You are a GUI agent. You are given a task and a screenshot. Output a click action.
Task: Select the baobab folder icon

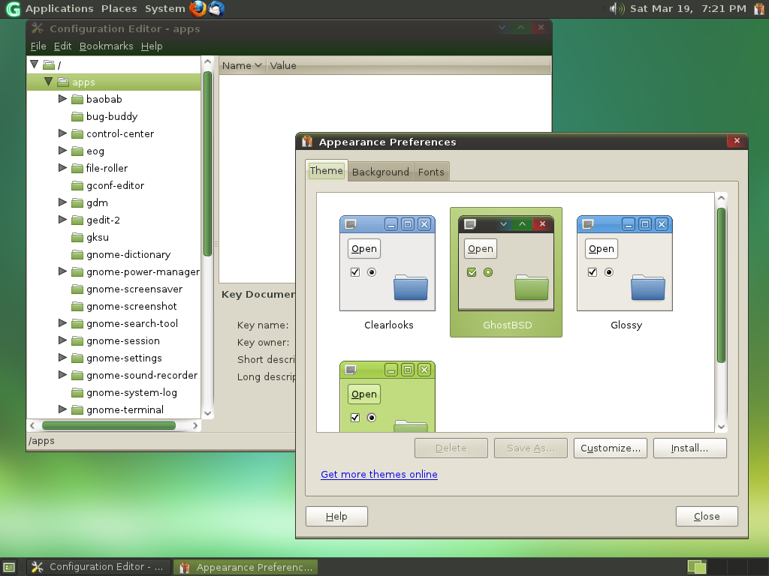tap(77, 100)
